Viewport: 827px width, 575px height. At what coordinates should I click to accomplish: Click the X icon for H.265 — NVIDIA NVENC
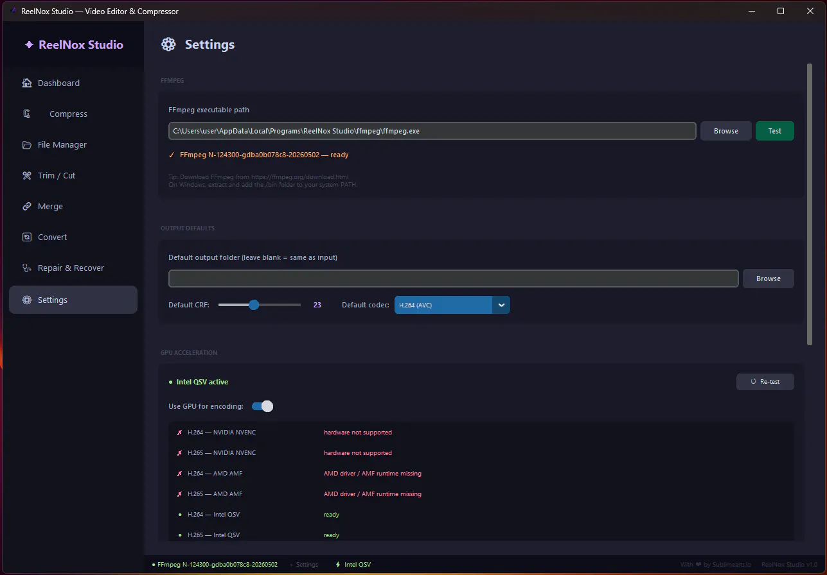180,453
